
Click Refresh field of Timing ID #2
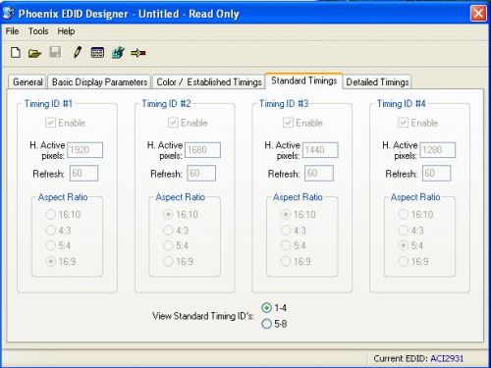pos(201,174)
